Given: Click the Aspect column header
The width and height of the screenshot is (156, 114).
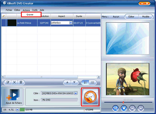Looking at the screenshot, I should (x=62, y=16).
